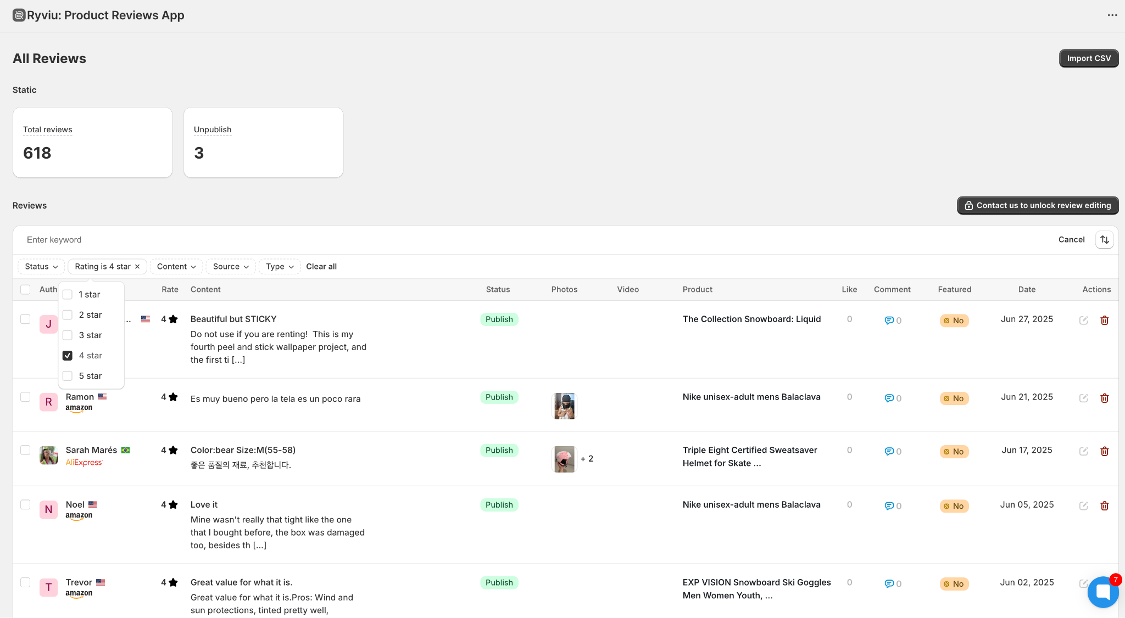Screen dimensions: 1125x618
Task: Click comment icon on Noel's review
Action: click(x=889, y=506)
